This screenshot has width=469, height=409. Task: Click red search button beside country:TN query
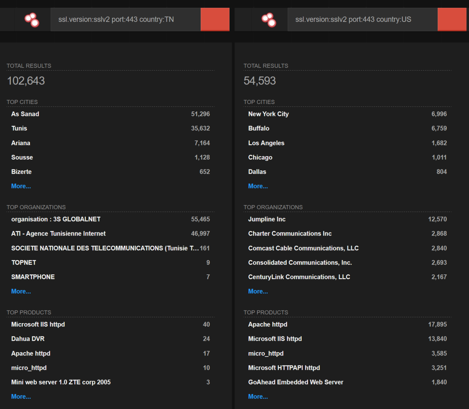pos(215,19)
